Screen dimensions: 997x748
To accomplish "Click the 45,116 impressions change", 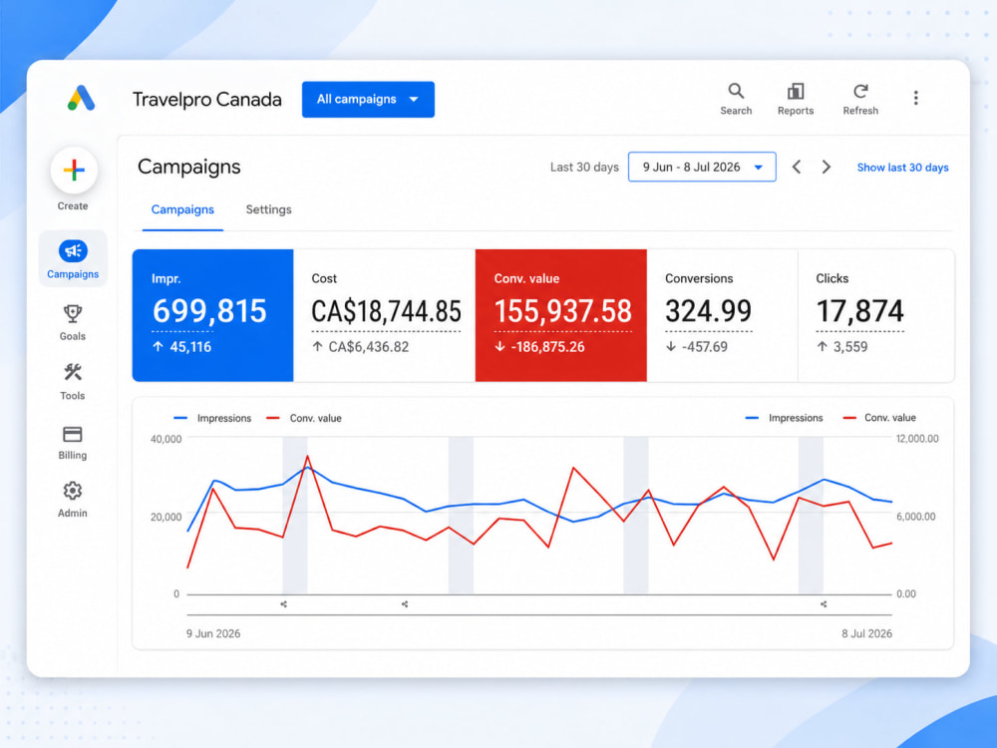I will (190, 347).
